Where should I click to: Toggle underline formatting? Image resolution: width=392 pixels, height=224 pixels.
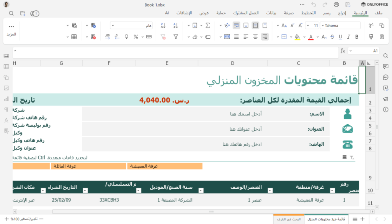340,37
